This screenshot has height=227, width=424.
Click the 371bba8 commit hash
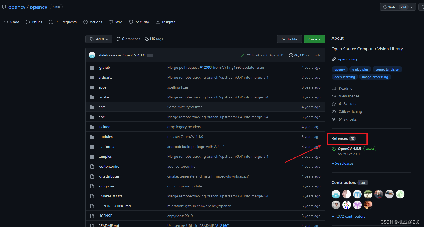(253, 55)
